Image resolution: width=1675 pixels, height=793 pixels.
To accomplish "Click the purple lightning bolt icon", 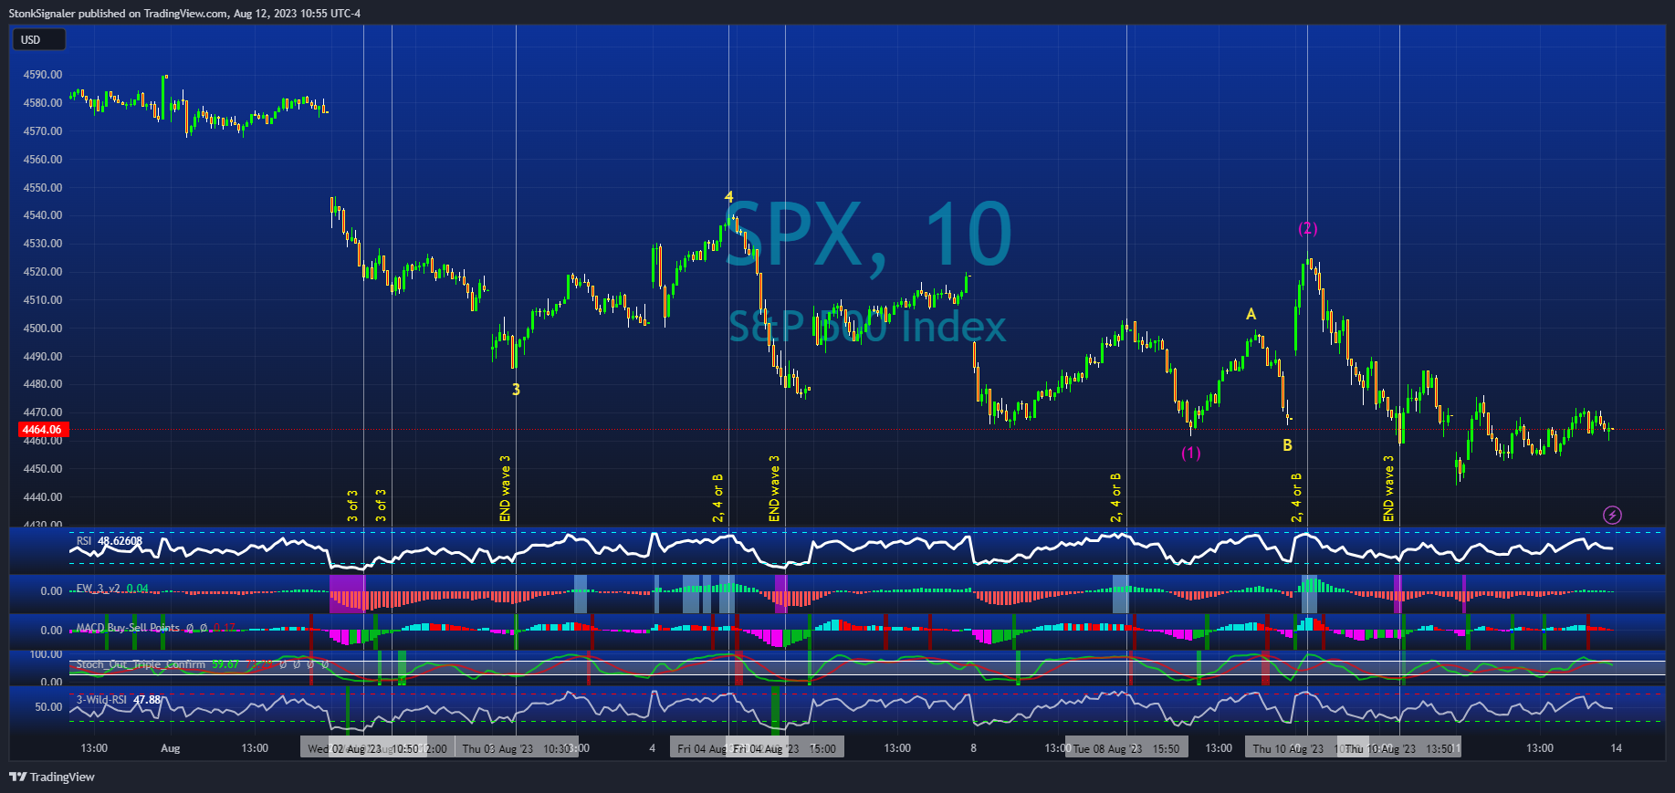I will pos(1612,516).
